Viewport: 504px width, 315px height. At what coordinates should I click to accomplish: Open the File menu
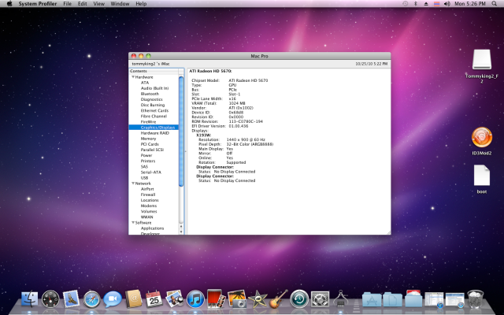[x=67, y=4]
